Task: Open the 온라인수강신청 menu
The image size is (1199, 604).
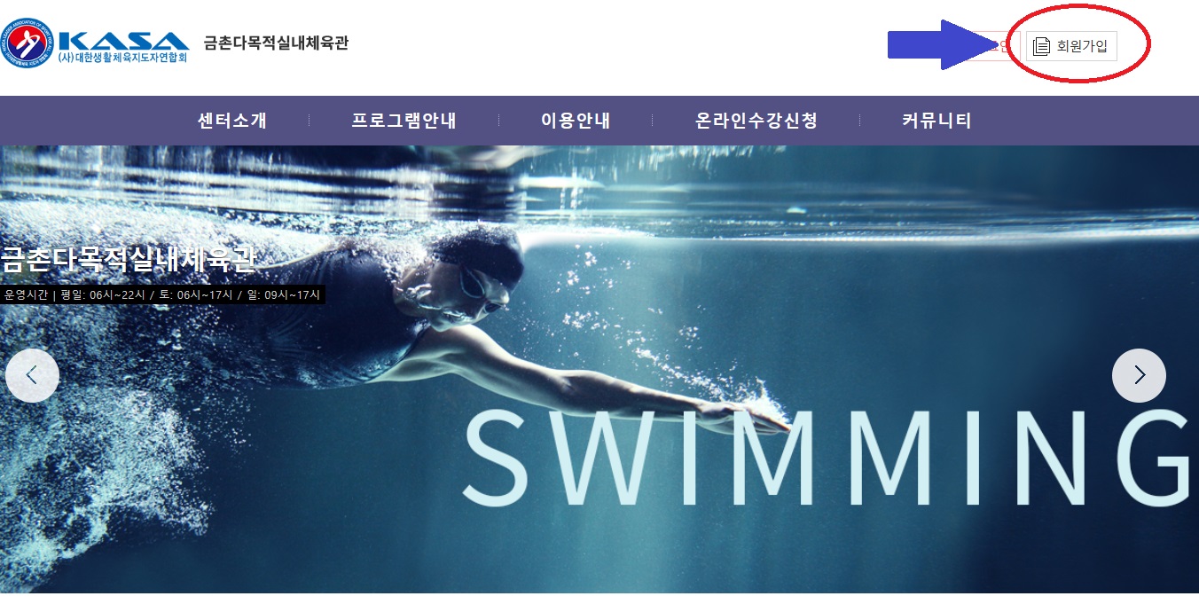Action: [756, 121]
